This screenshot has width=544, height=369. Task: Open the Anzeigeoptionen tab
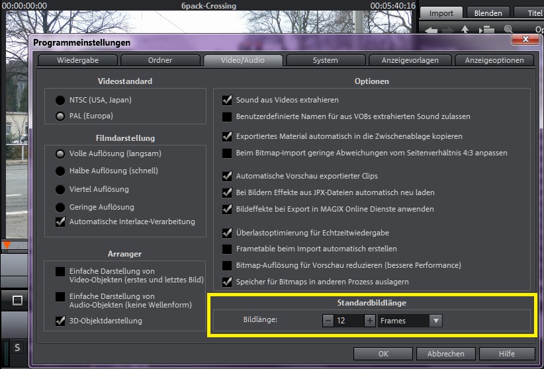[x=494, y=60]
